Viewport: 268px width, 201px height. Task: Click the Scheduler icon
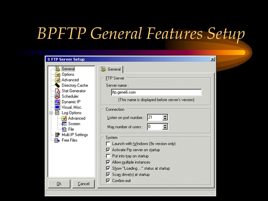coord(57,96)
